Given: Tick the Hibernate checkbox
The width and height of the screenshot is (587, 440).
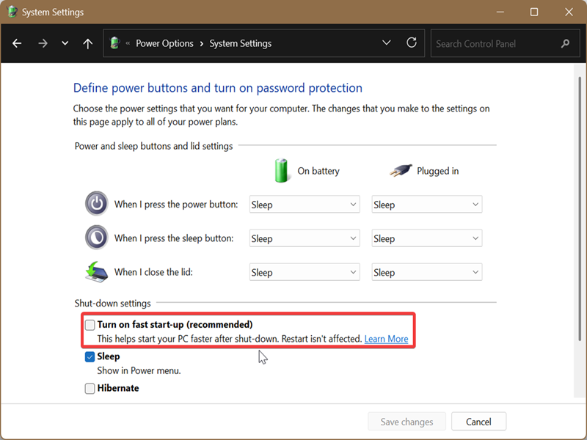Looking at the screenshot, I should [x=90, y=389].
